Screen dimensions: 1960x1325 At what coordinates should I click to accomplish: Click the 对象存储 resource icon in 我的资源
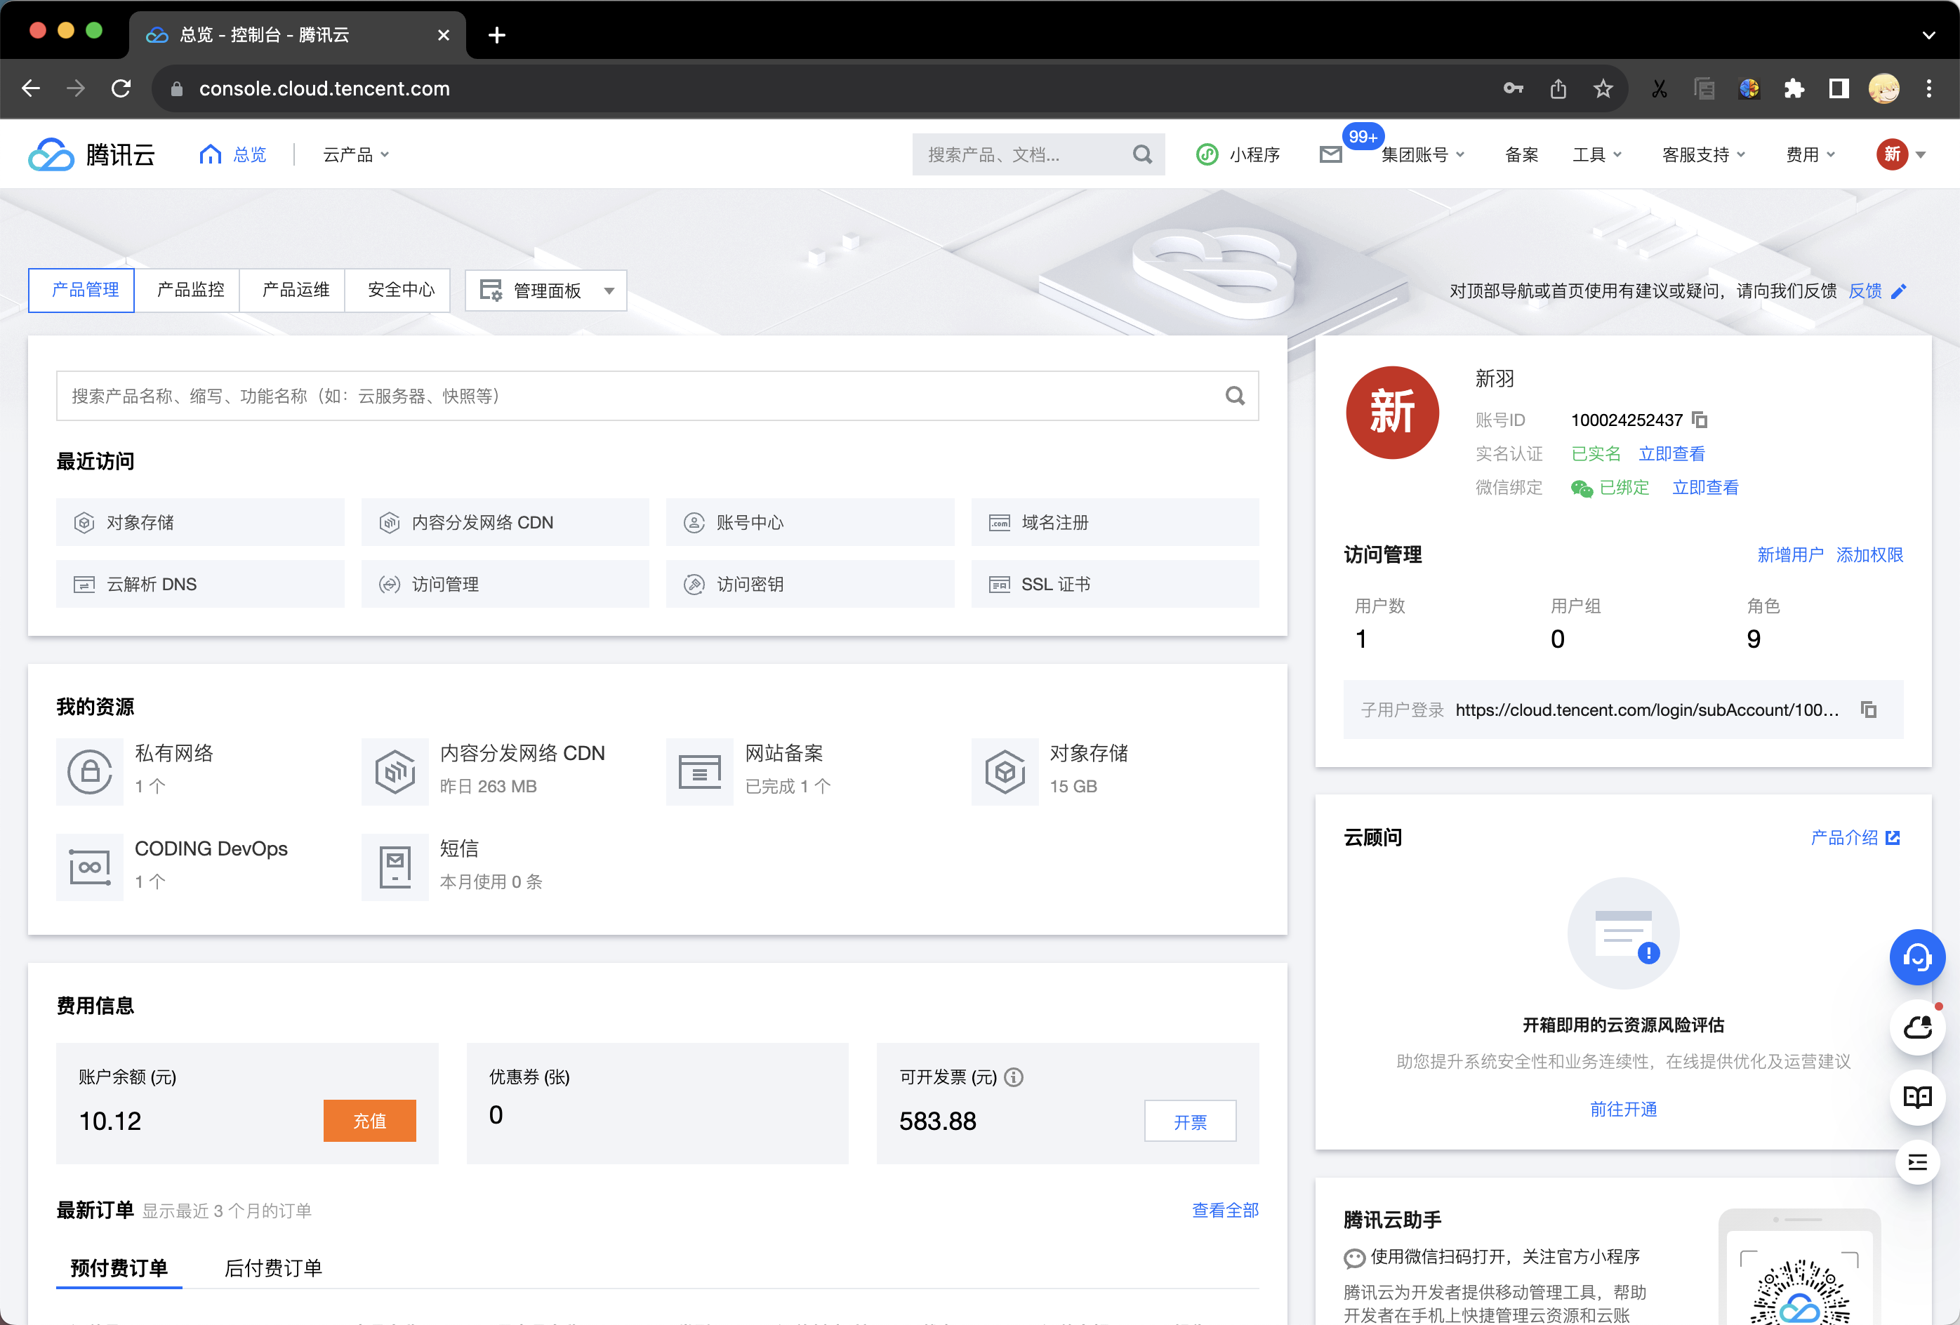[x=1005, y=771]
